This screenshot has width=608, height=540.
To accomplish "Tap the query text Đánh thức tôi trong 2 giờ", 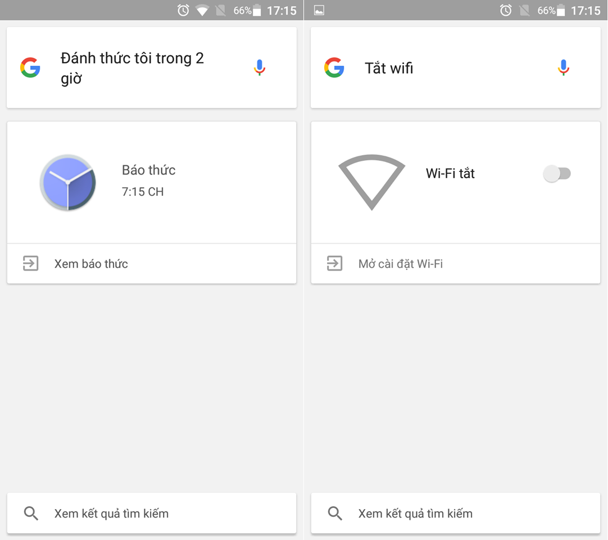I will coord(132,67).
